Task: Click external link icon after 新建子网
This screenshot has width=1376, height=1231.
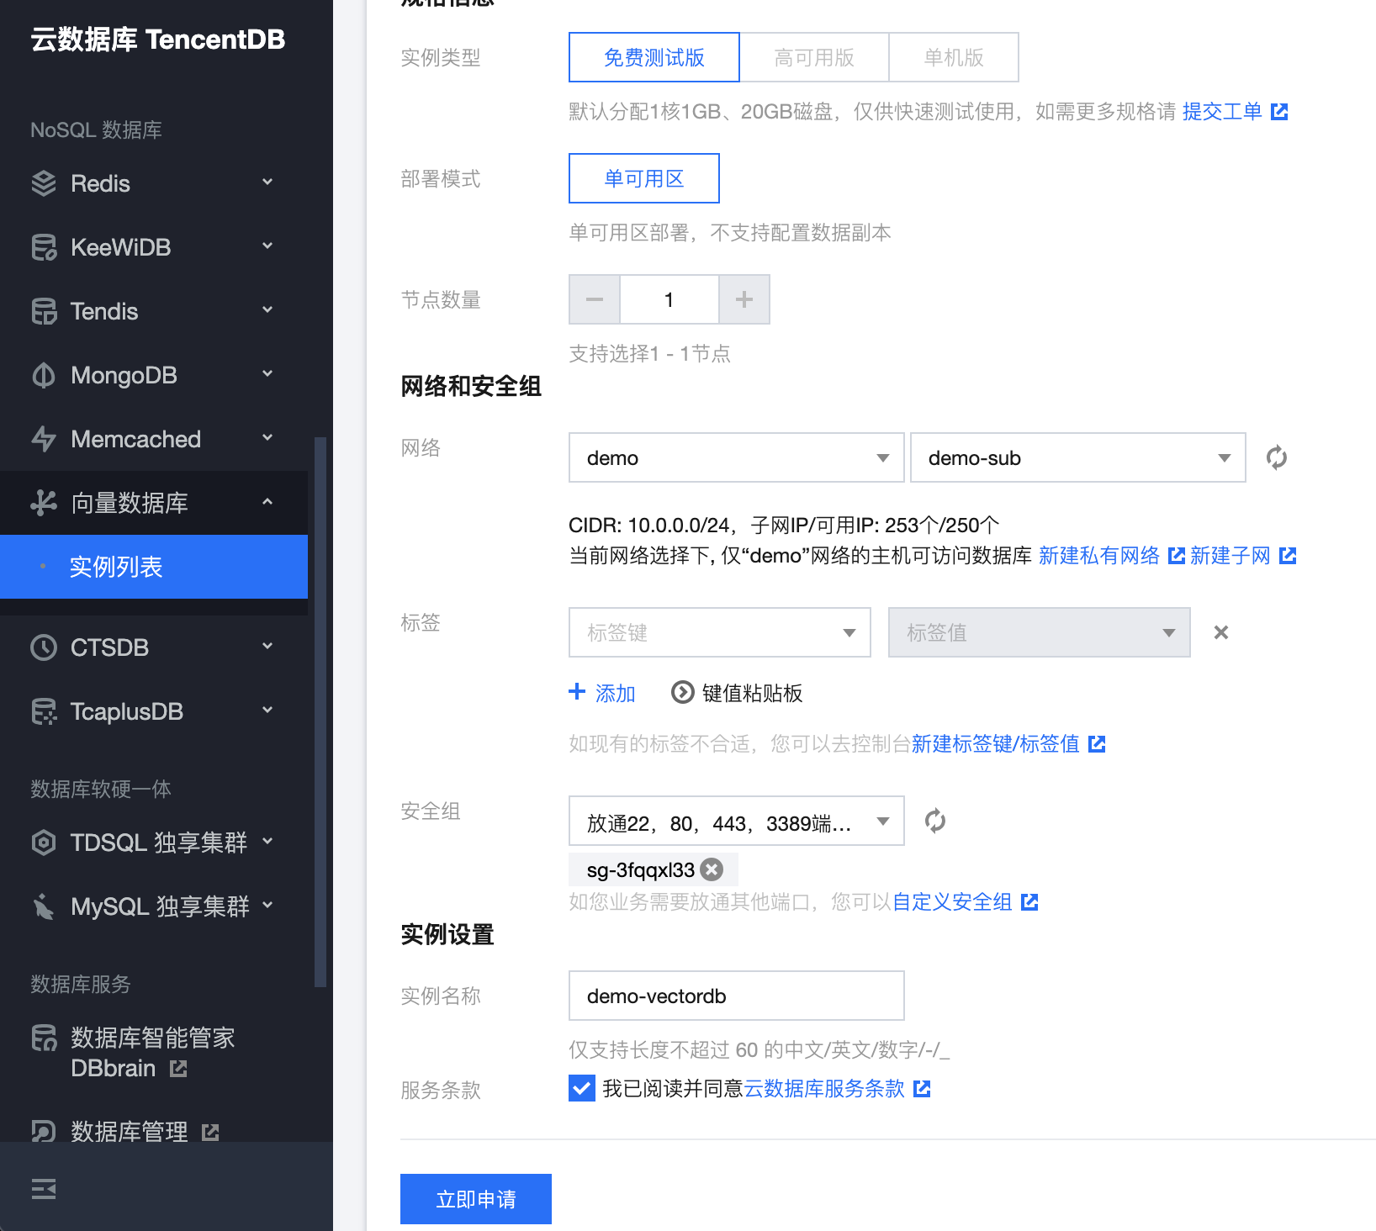Action: (x=1288, y=556)
